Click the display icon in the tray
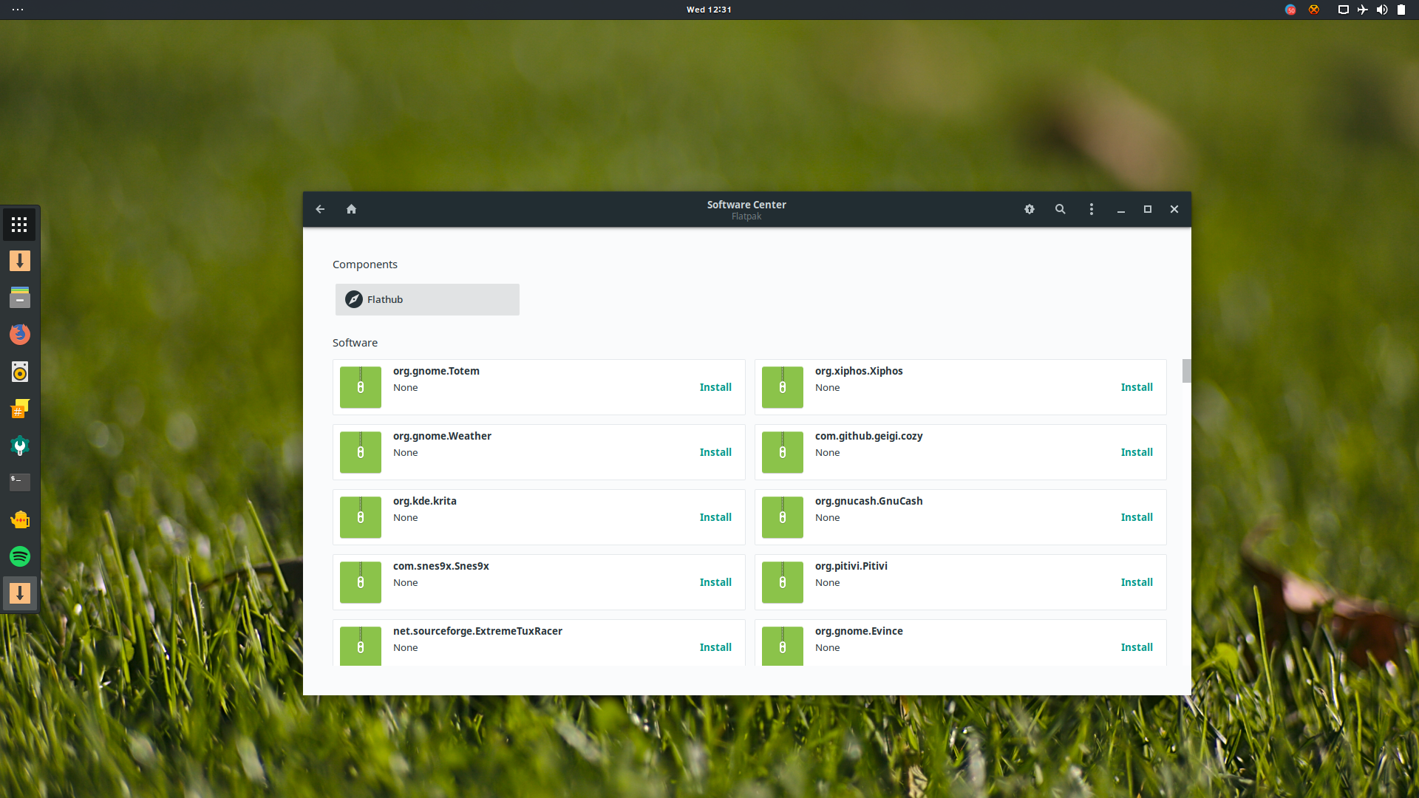 tap(1344, 10)
